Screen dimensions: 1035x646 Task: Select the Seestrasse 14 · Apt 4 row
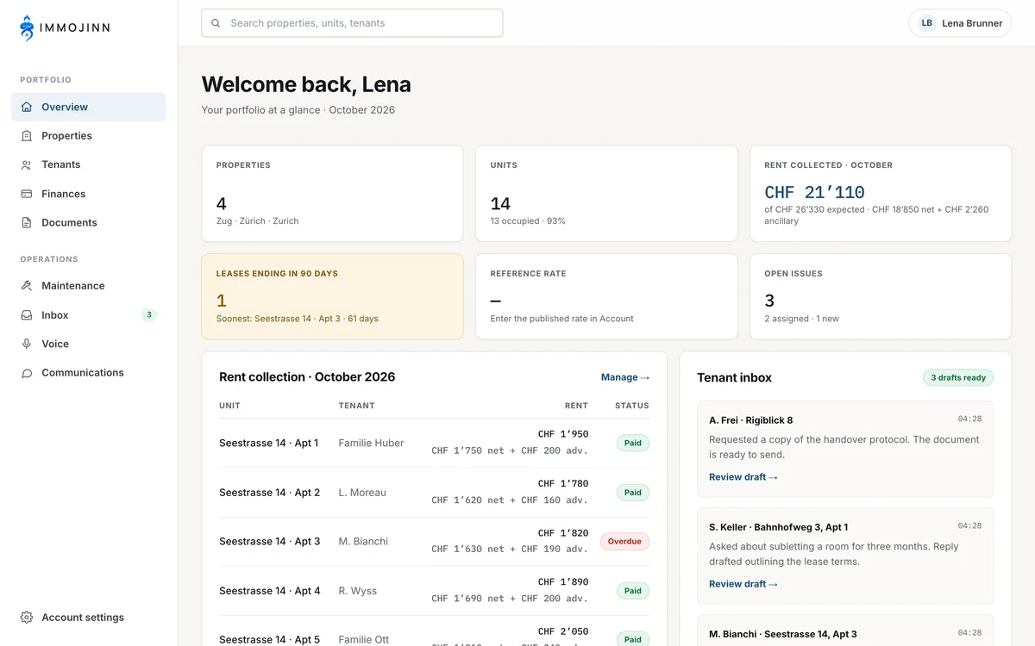click(x=434, y=591)
